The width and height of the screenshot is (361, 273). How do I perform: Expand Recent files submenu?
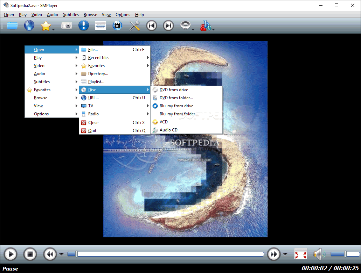[x=114, y=58]
